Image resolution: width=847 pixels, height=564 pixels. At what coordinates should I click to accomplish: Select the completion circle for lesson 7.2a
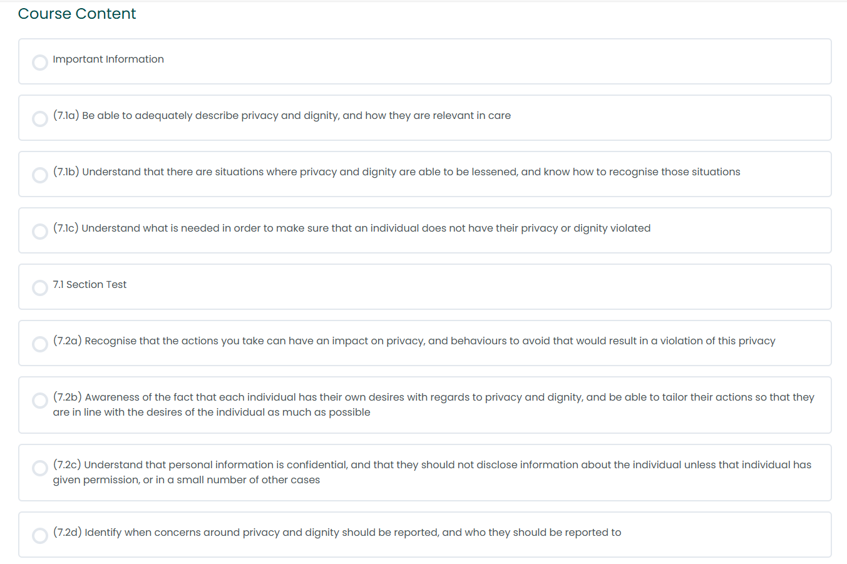tap(40, 344)
